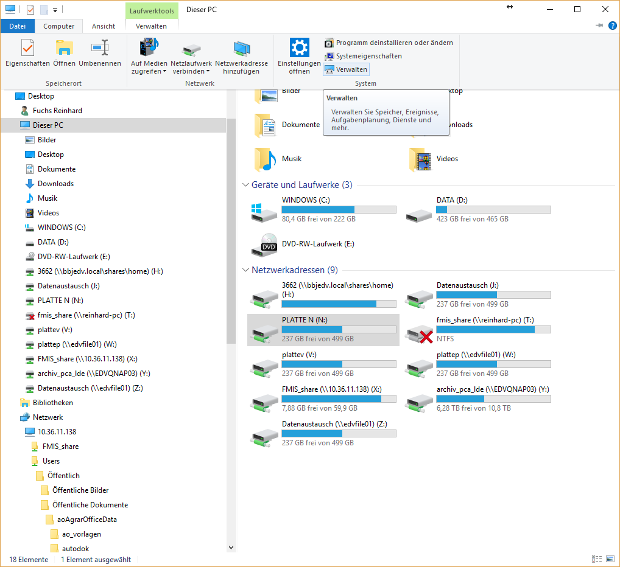Switch to large icons view button
Screen dimensions: 620x567
(609, 558)
